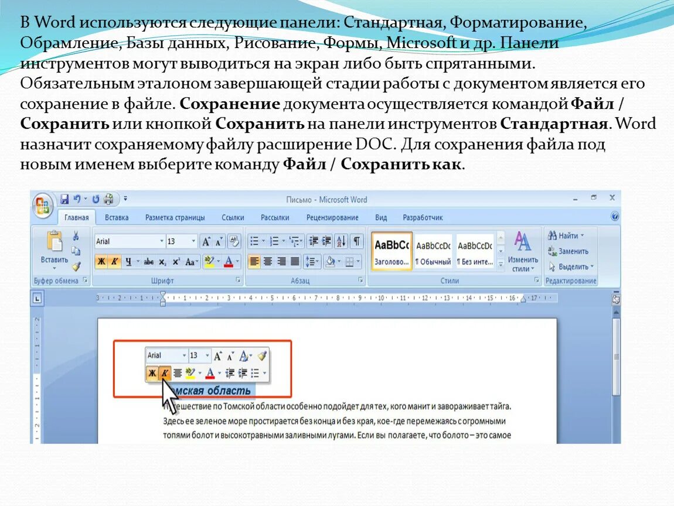Click Grow Font on floating mini toolbar
Viewport: 674px width, 506px height.
(x=218, y=355)
